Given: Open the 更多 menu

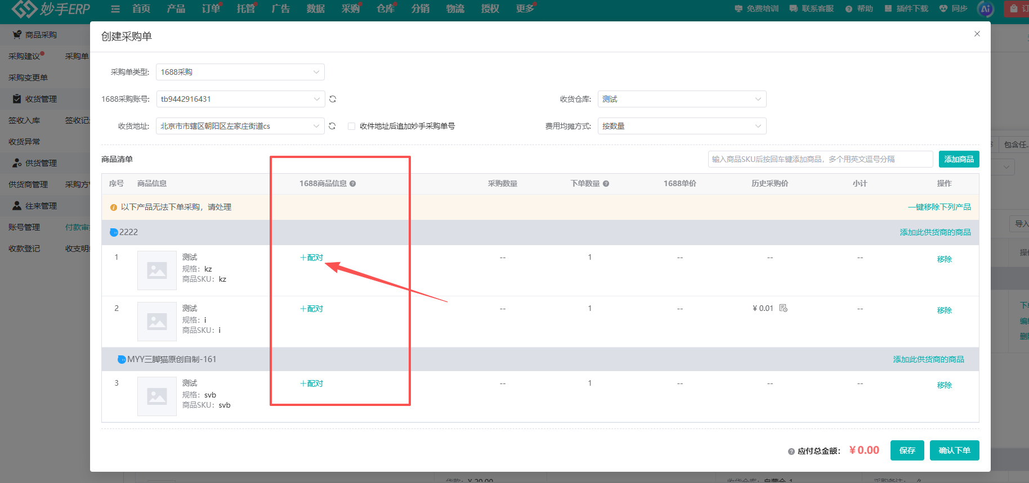Looking at the screenshot, I should 525,9.
